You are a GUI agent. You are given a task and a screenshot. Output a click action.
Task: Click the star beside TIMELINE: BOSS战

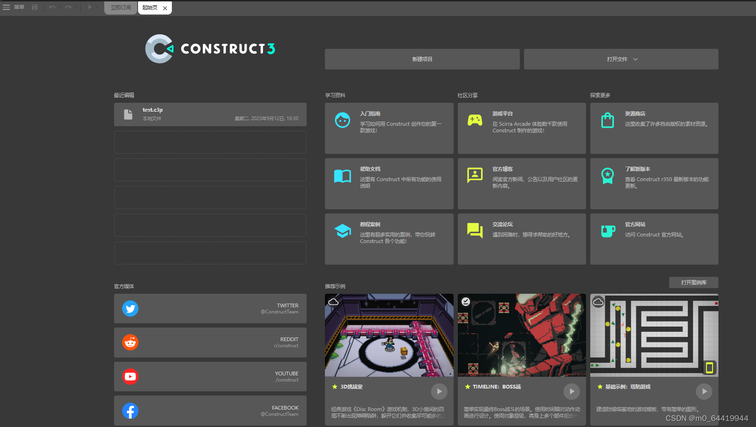tap(468, 387)
